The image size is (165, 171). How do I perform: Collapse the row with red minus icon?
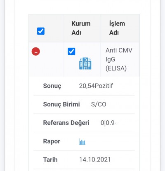tap(36, 52)
